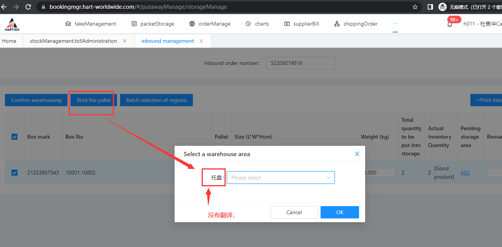
Task: Expand the more menu items ellipsis
Action: (395, 24)
